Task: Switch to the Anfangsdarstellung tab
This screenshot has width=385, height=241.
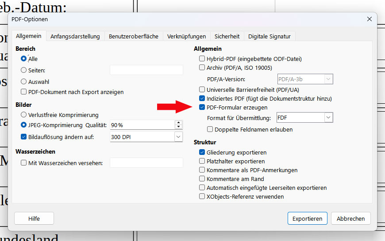Action: [x=75, y=36]
